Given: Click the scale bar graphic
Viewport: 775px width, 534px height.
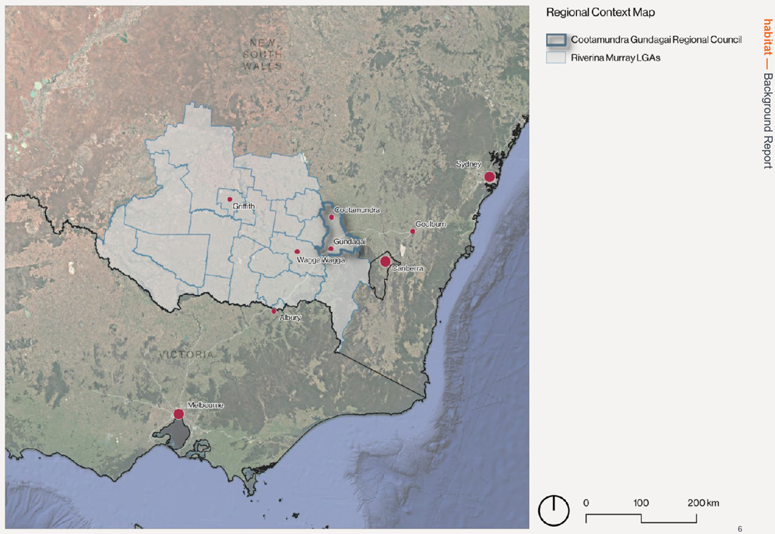Looking at the screenshot, I should click(x=641, y=518).
